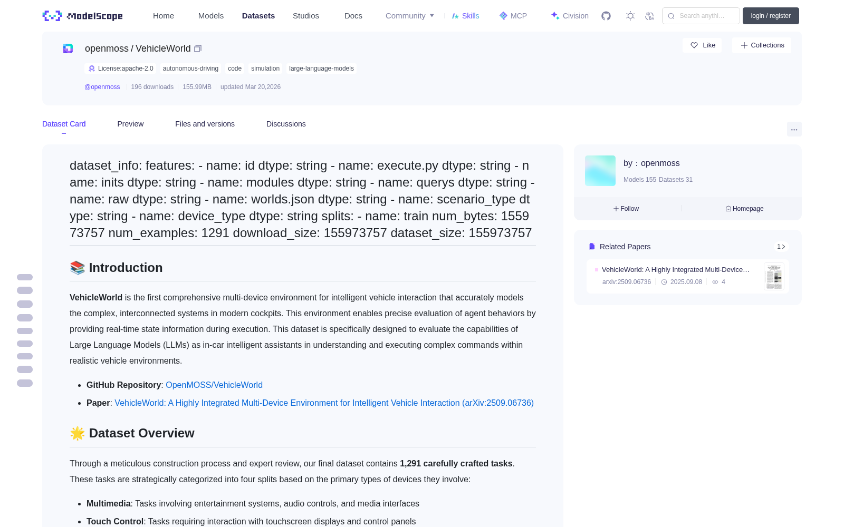Click the autonomous-driving tag

coord(190,69)
